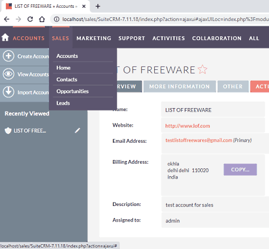Click the Import Accounts download arrow icon
The image size is (269, 249).
click(8, 92)
